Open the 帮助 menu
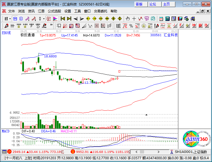The width and height of the screenshot is (212, 162). 114,11
